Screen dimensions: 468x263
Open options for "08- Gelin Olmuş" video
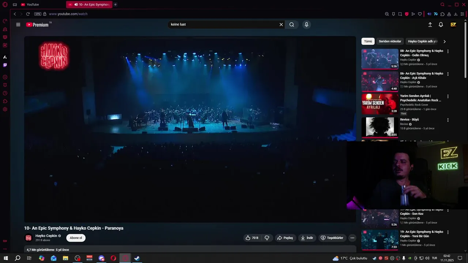tap(448, 52)
